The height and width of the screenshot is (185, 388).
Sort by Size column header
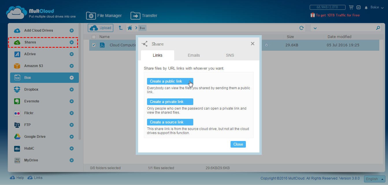coord(290,37)
